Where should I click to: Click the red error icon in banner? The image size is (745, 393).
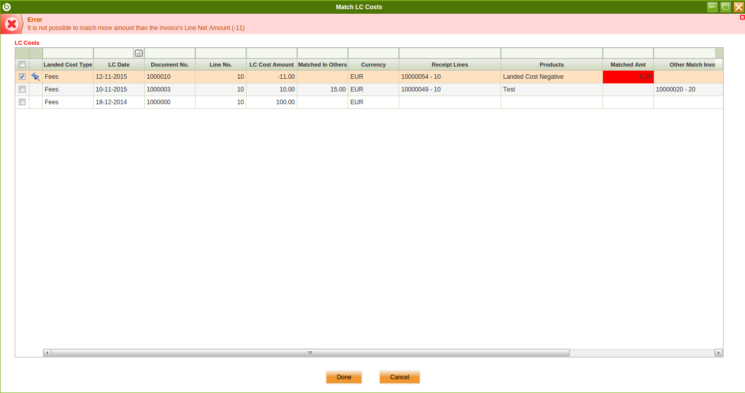pyautogui.click(x=11, y=24)
